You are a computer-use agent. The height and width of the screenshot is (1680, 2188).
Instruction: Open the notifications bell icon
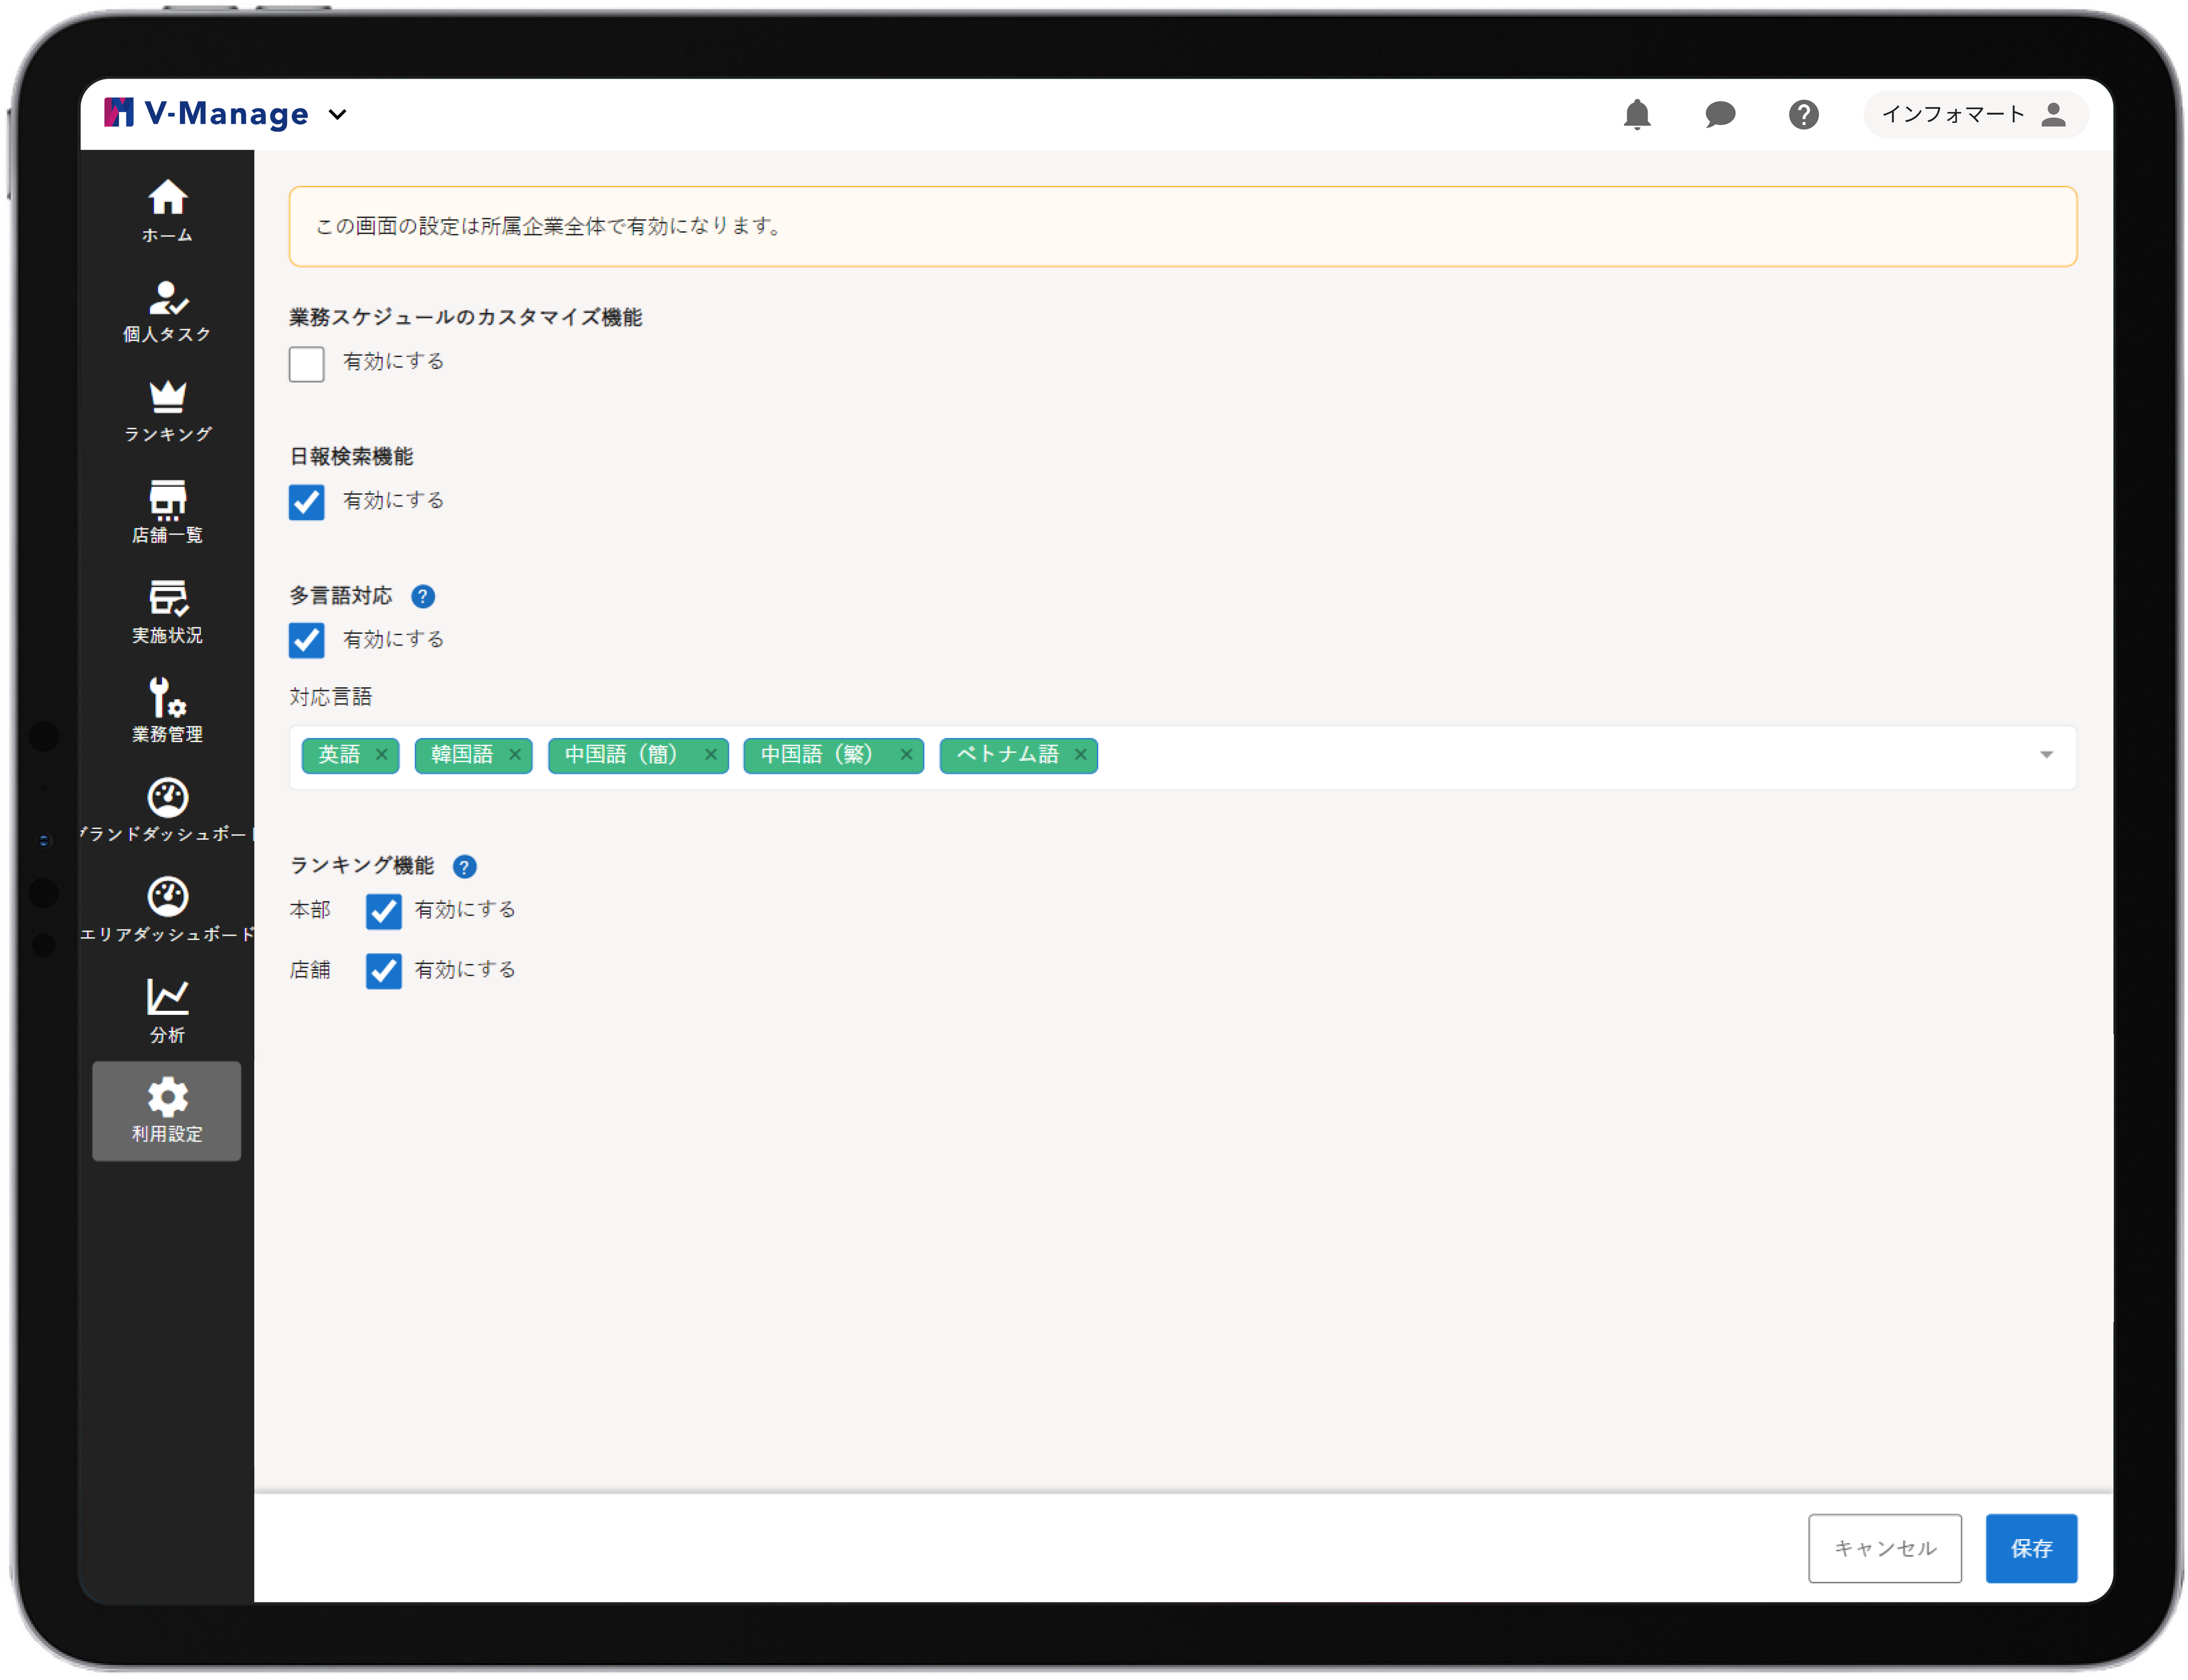tap(1636, 115)
